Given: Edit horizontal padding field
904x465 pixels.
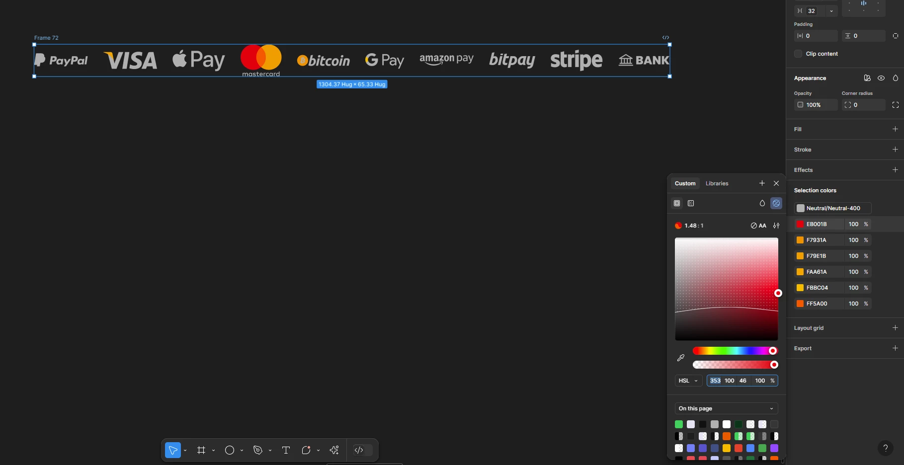Looking at the screenshot, I should (816, 36).
